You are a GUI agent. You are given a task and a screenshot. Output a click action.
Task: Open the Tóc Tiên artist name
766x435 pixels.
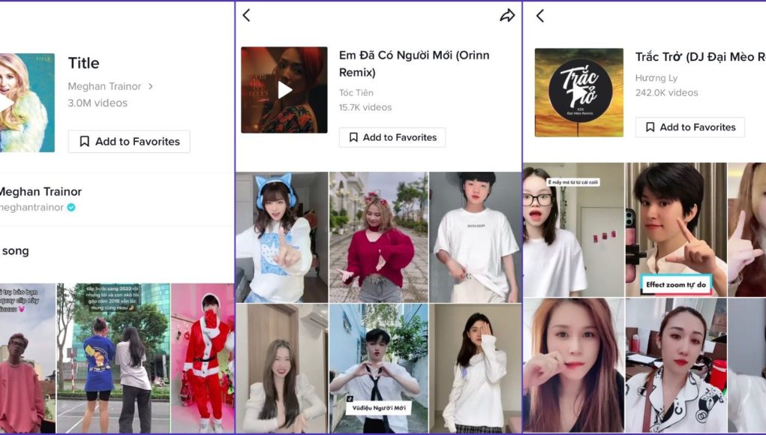356,93
